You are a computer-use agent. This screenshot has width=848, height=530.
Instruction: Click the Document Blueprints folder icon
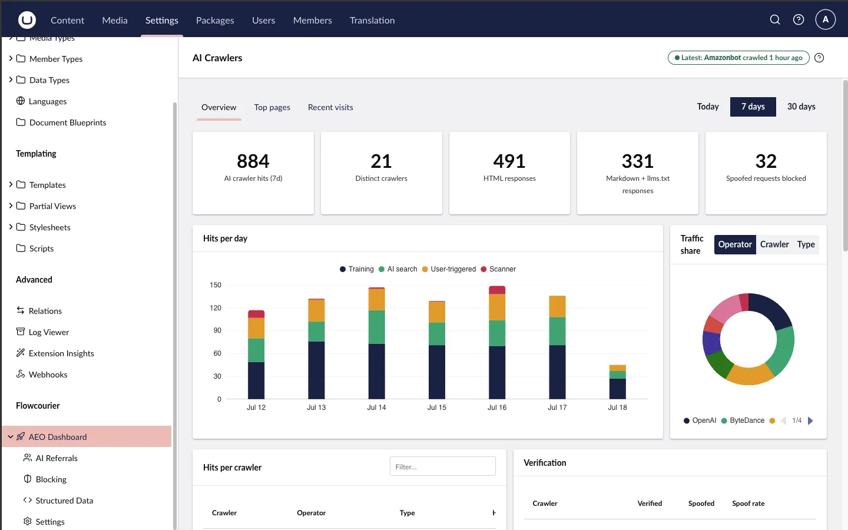click(x=21, y=122)
